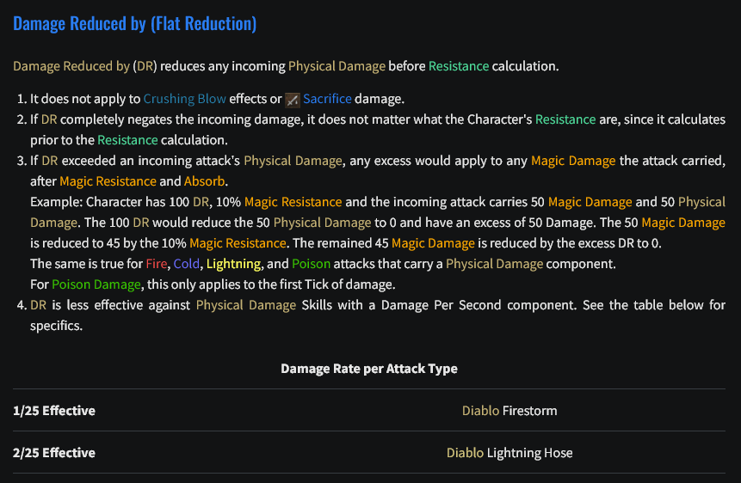Select the 1/25 Effective row label
Viewport: 741px width, 483px height.
[54, 411]
